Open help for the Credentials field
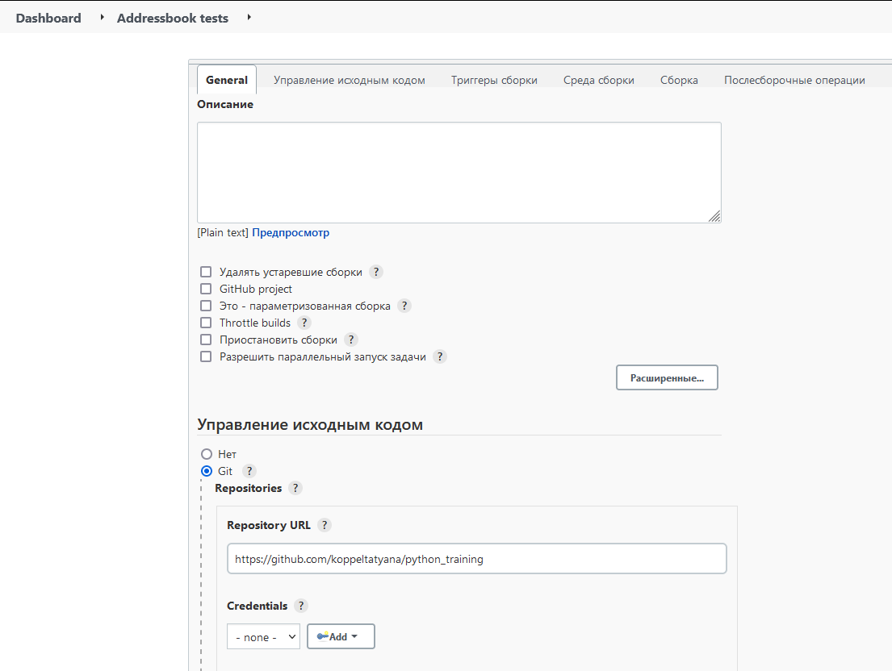The image size is (892, 671). [x=301, y=606]
